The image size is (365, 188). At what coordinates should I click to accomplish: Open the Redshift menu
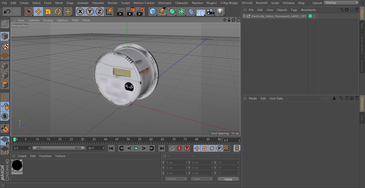pyautogui.click(x=262, y=3)
